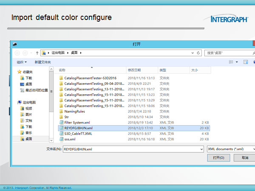Screen dimensions: 255x191
Task: Sort by 大小 column header
Action: 200,70
